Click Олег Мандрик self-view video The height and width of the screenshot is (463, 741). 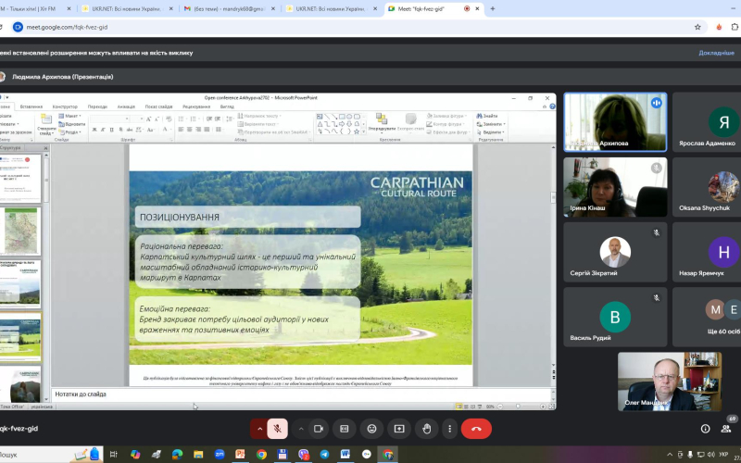670,382
